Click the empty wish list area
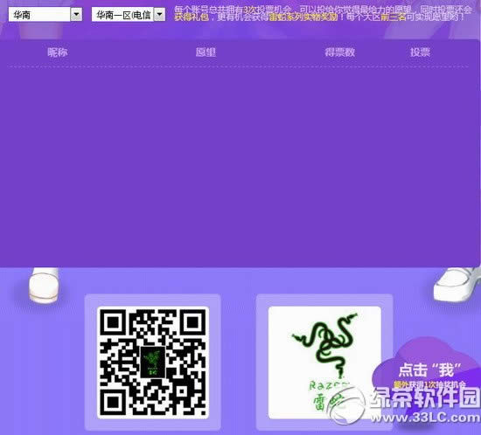This screenshot has width=481, height=435. pyautogui.click(x=240, y=165)
